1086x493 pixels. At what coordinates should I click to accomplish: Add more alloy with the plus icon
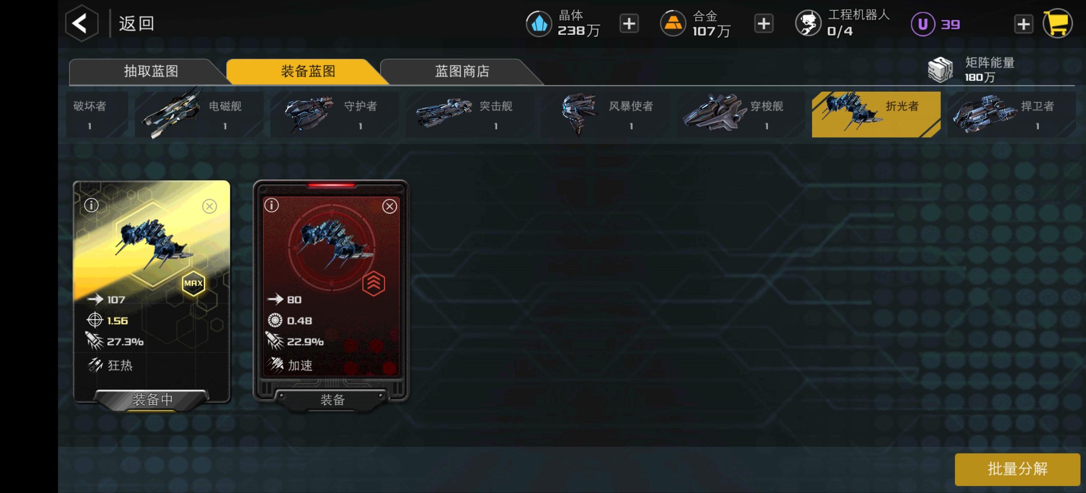(x=763, y=23)
